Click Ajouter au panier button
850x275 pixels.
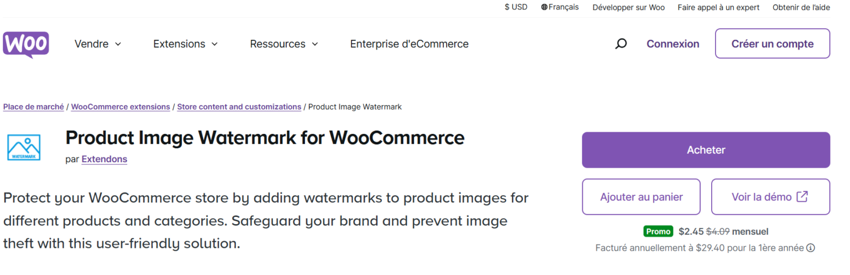point(641,197)
